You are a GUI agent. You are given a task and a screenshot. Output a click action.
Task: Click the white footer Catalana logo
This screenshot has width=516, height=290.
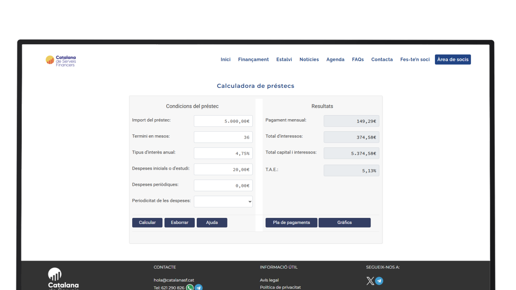pyautogui.click(x=63, y=279)
